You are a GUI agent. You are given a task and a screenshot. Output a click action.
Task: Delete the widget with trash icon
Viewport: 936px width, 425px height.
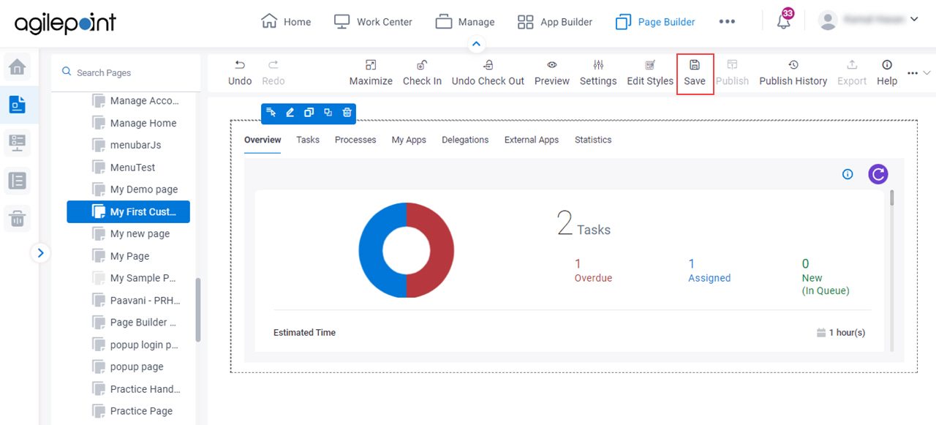coord(347,113)
